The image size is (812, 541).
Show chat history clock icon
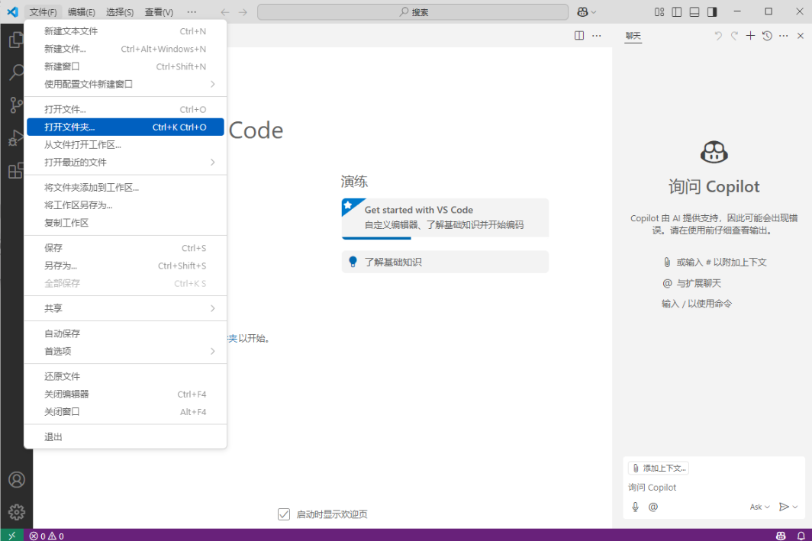click(x=767, y=36)
